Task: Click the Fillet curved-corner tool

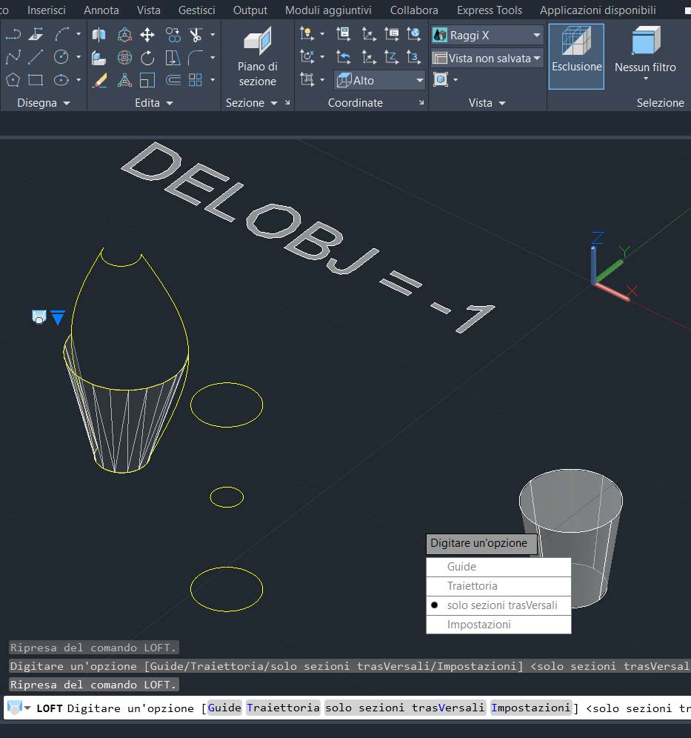Action: tap(196, 57)
